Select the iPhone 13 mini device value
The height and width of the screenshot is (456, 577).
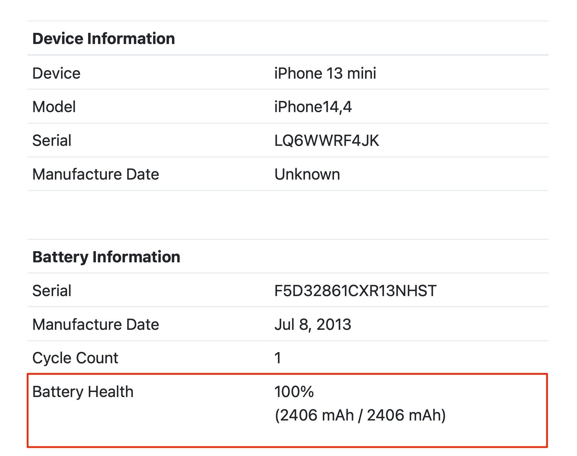(325, 73)
